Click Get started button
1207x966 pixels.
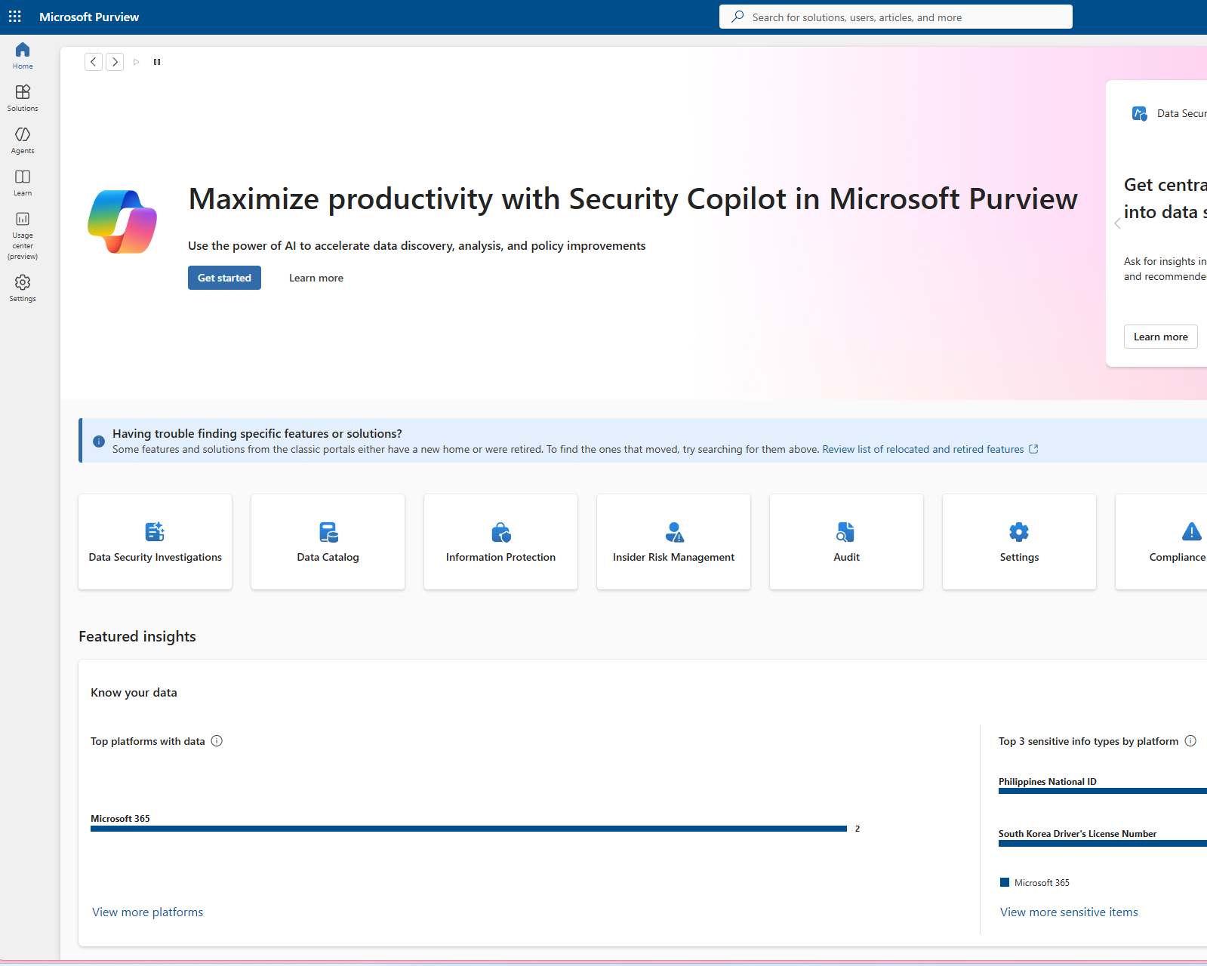224,278
